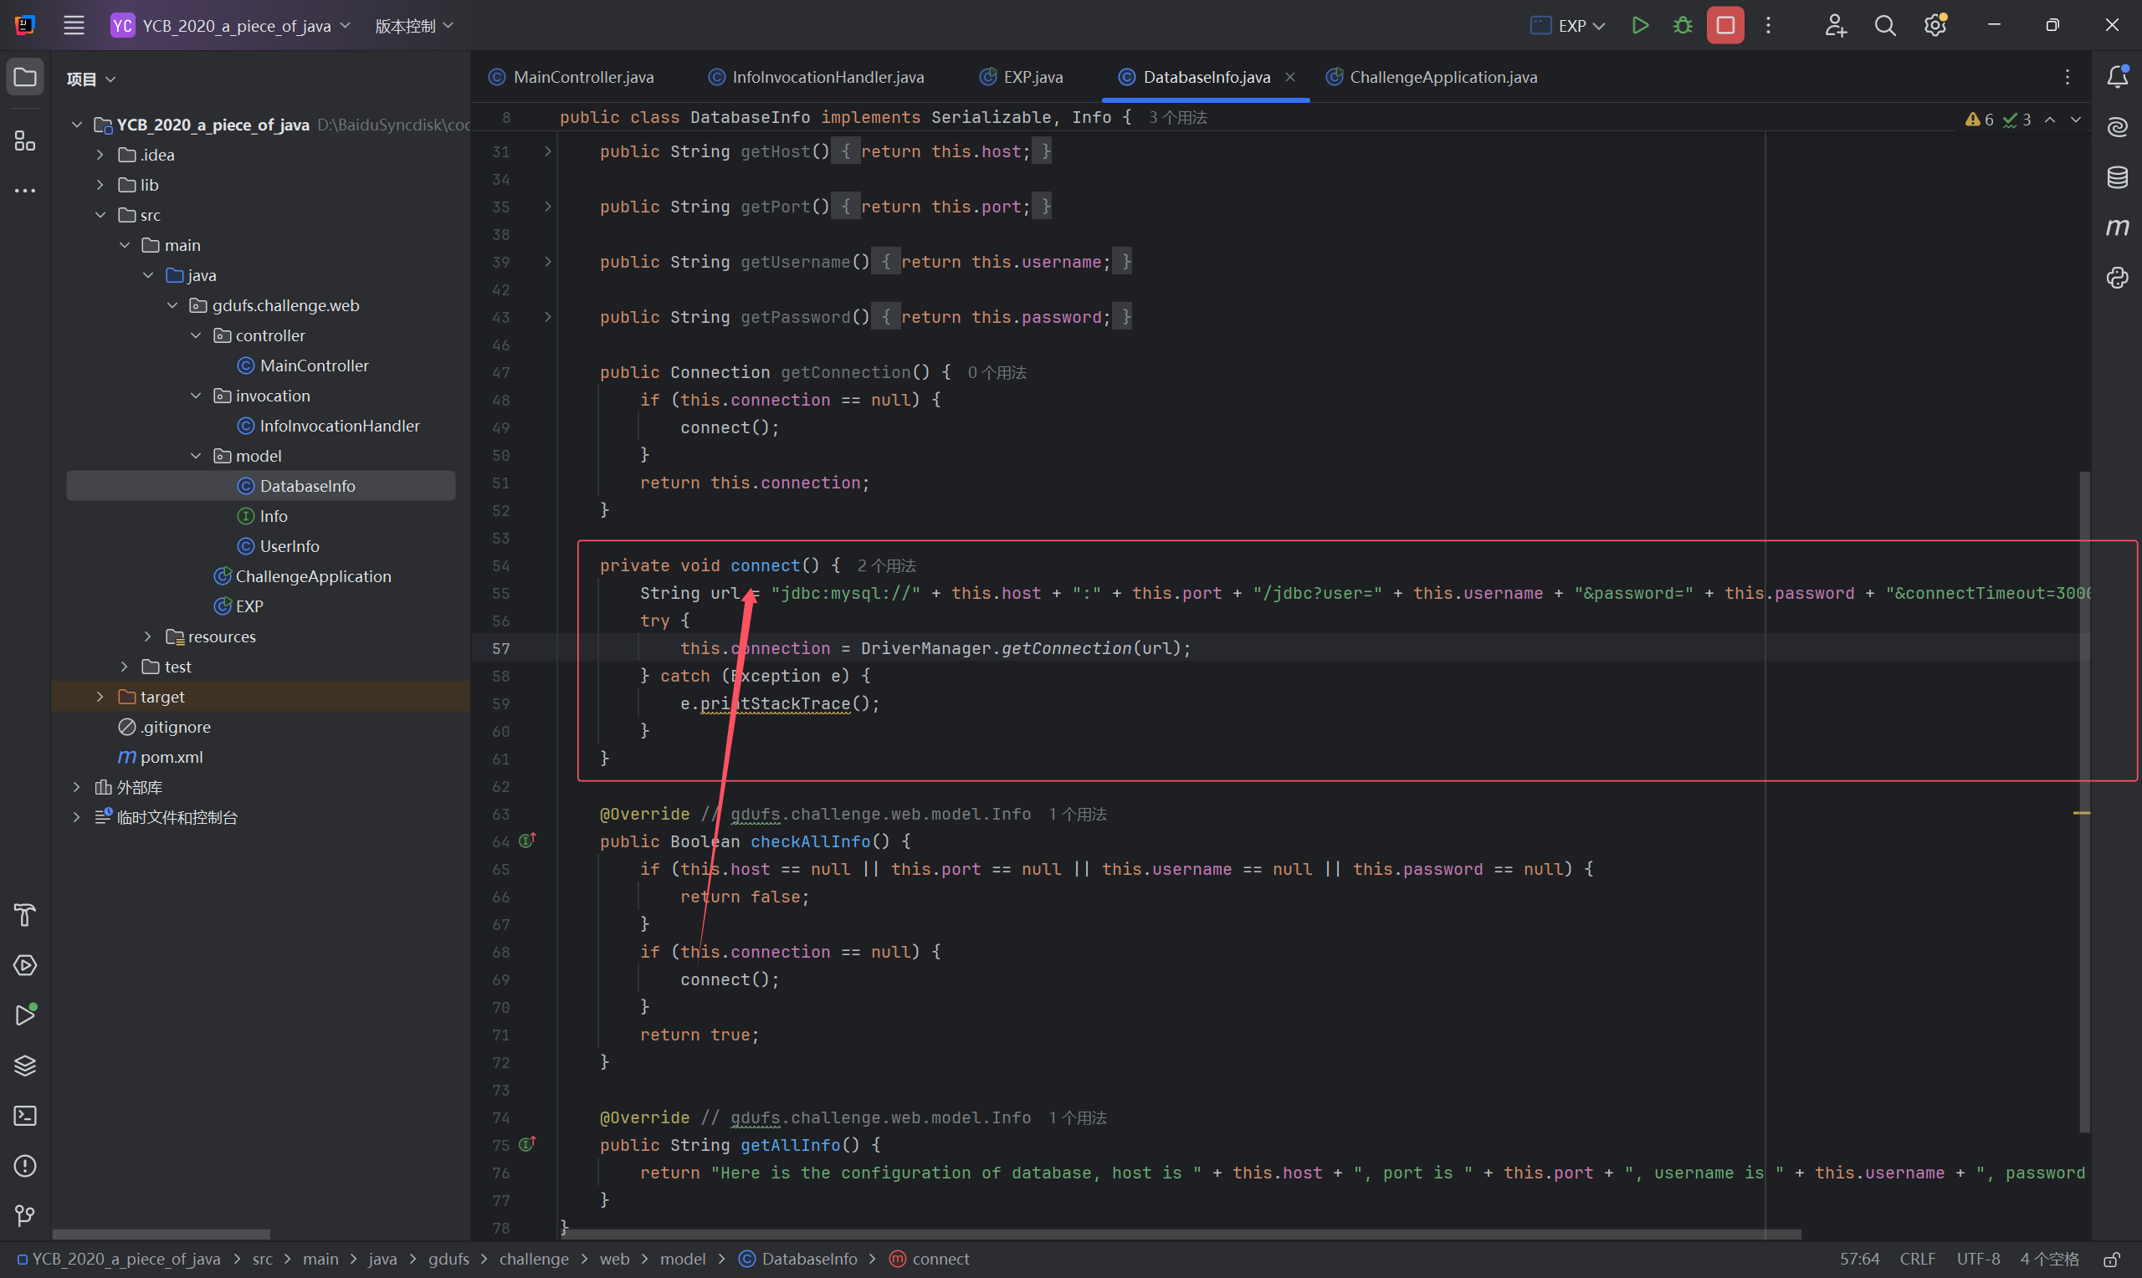Start debugging with the bug icon
The image size is (2142, 1278).
pyautogui.click(x=1682, y=25)
